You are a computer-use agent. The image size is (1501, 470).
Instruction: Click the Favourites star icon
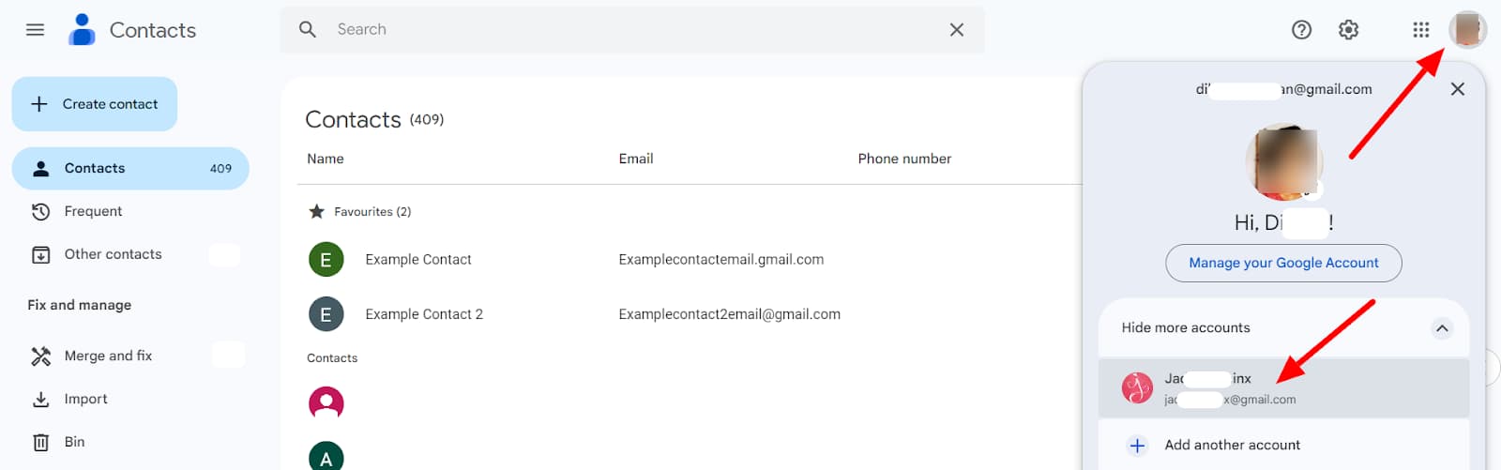coord(316,211)
